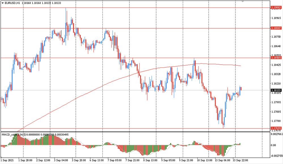Click the chart shift triangle marker
This screenshot has height=164, width=283.
pos(243,1)
